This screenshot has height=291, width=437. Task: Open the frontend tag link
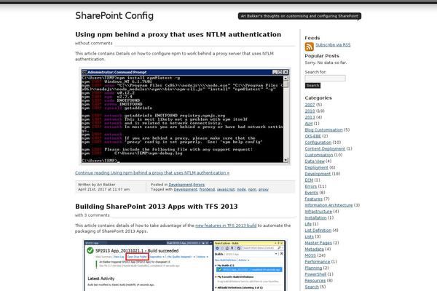(207, 189)
